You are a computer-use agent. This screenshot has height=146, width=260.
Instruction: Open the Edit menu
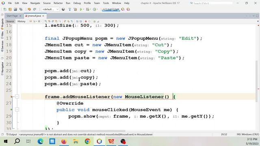tap(17, 3)
